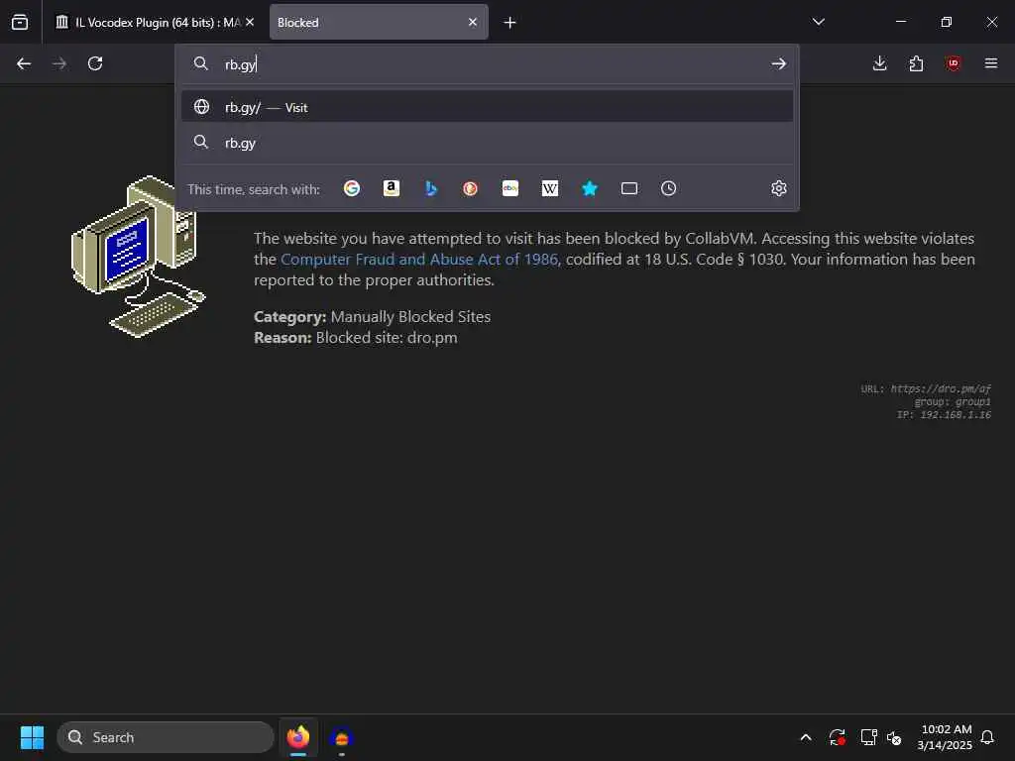Viewport: 1015px width, 761px height.
Task: Click the blocked URL text https://dro.pm/af
Action: [941, 388]
